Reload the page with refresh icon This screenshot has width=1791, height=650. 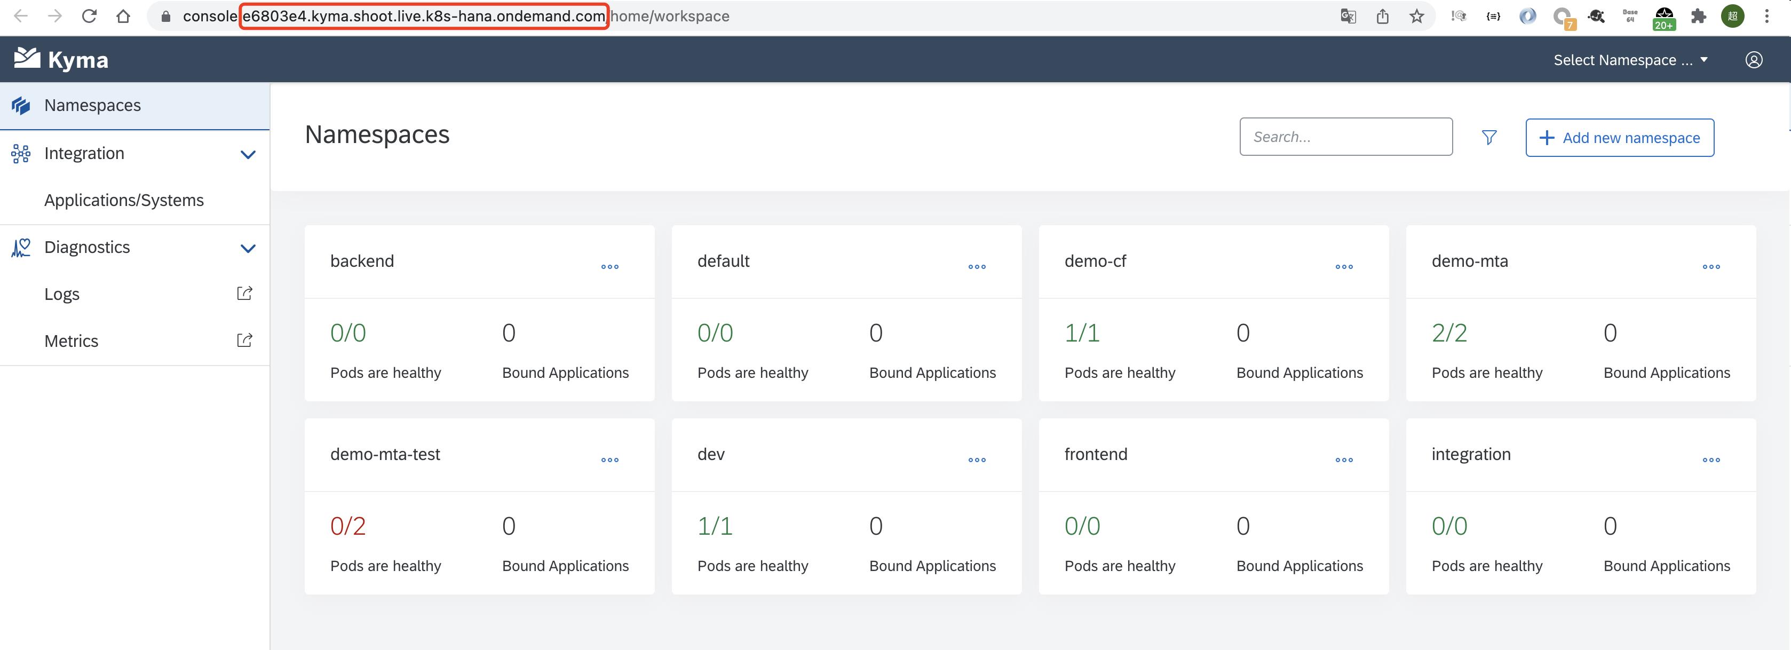89,16
